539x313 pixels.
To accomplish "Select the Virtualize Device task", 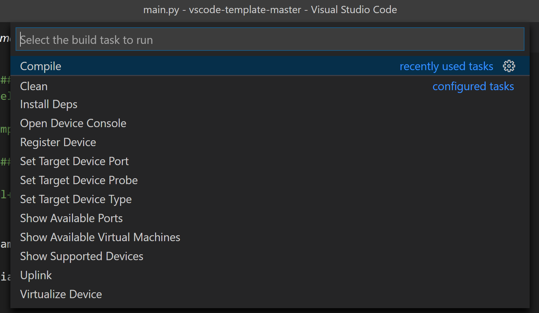I will click(270, 294).
